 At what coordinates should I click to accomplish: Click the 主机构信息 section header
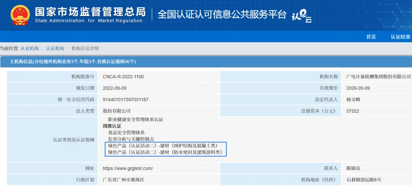coord(206,62)
